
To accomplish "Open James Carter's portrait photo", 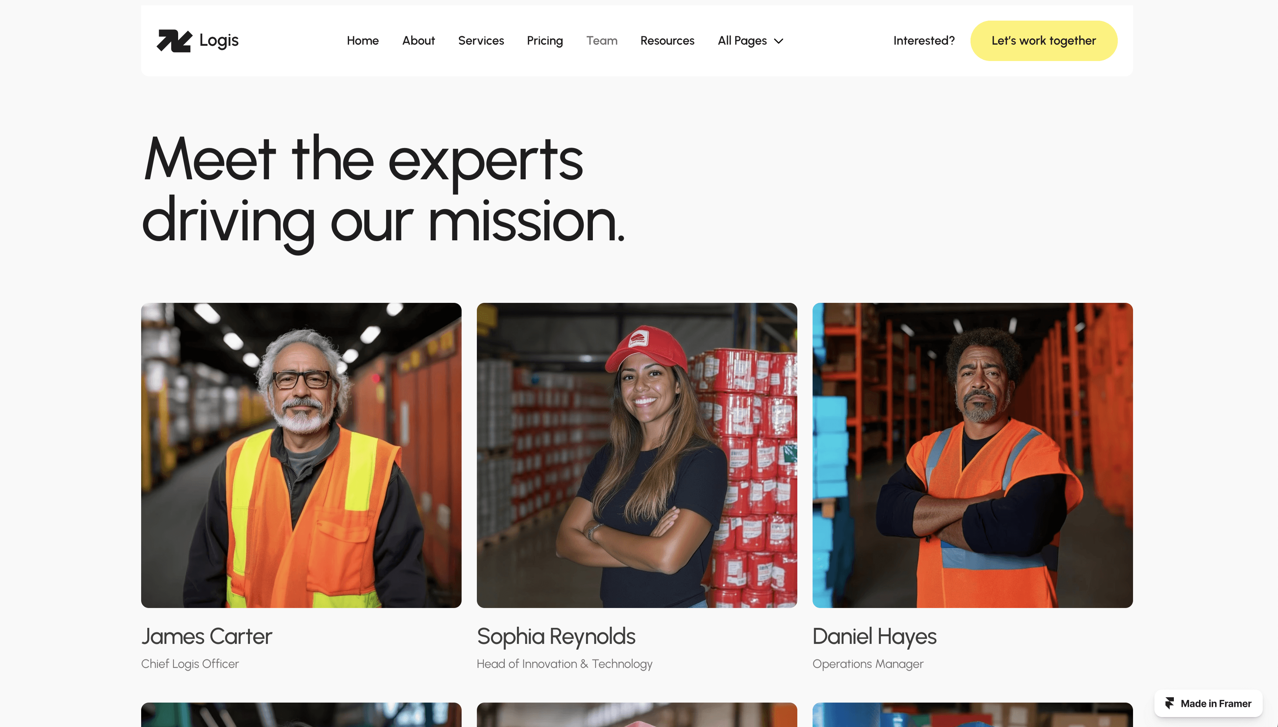I will tap(301, 455).
